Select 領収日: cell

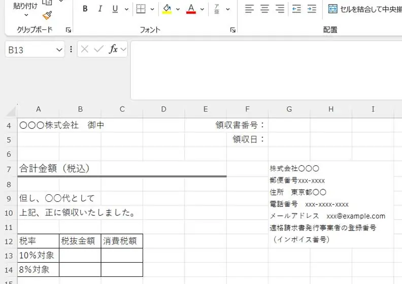tap(247, 139)
